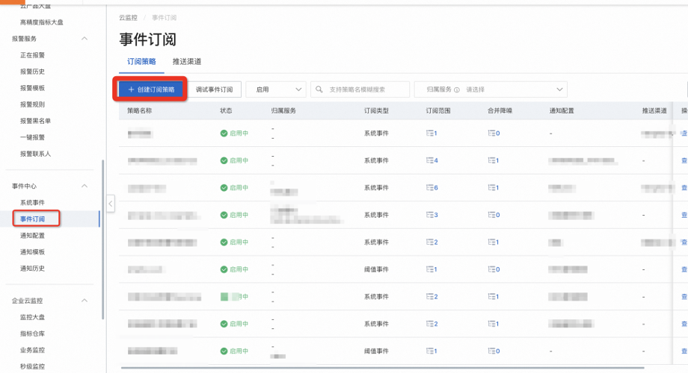
Task: Click the sidebar collapse arrow handle
Action: click(x=111, y=203)
